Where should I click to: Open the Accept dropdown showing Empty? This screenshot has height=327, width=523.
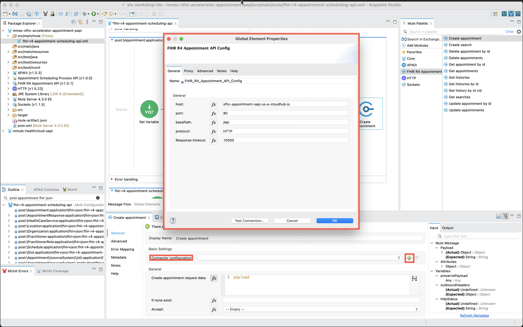(x=321, y=309)
